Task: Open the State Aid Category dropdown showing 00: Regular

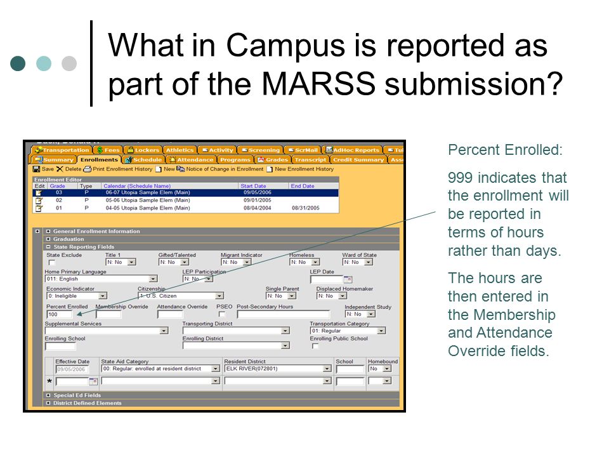Action: pos(216,369)
